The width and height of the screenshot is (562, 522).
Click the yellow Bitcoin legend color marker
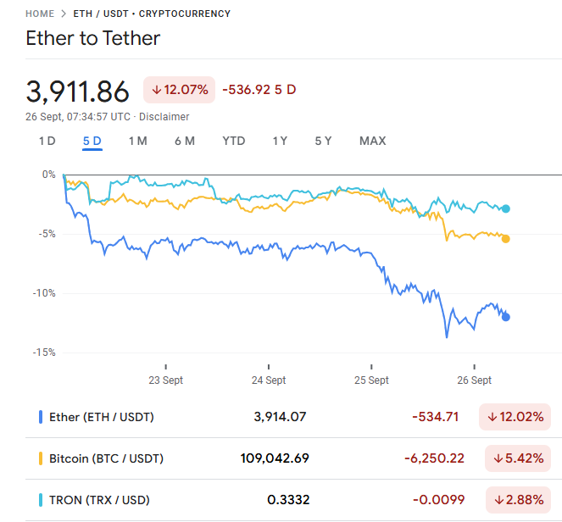(x=41, y=458)
